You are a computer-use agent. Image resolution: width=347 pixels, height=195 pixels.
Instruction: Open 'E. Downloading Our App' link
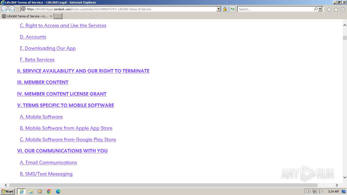[48, 48]
